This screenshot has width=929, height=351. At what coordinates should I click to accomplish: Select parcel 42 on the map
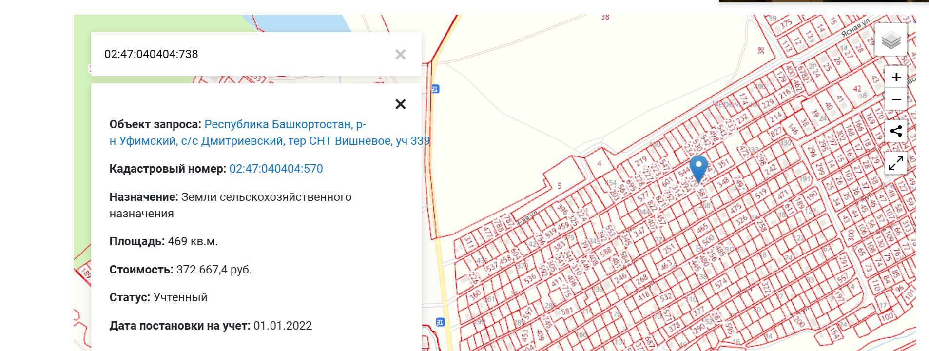point(857,89)
